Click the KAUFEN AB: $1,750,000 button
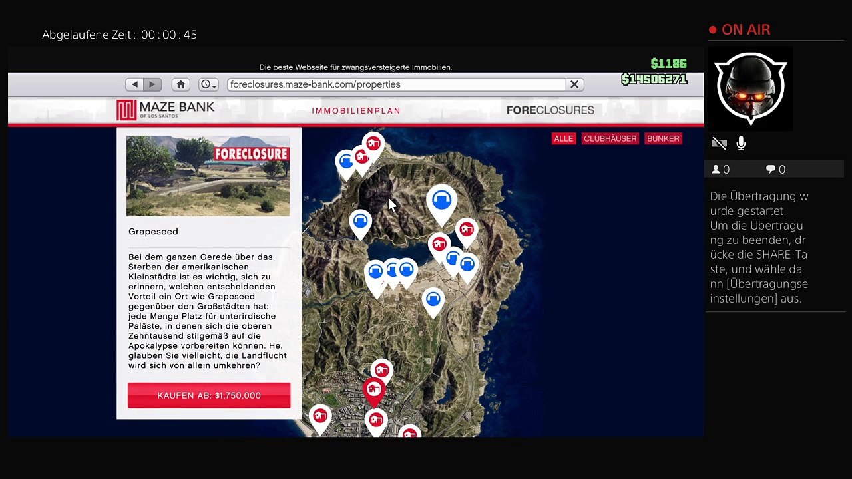This screenshot has height=479, width=852. coord(209,395)
